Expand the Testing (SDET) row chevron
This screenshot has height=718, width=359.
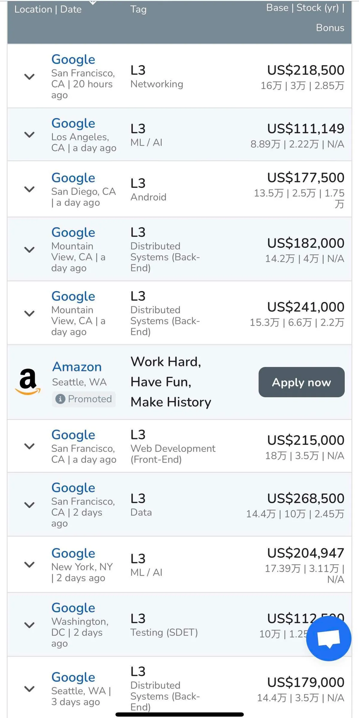(x=29, y=625)
